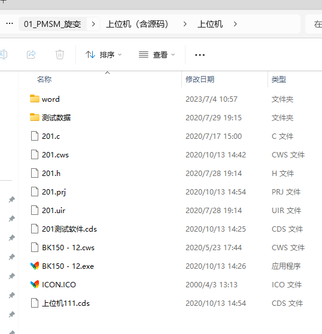Go to 上位机（含源码）breadcrumb folder
The image size is (322, 334).
coord(138,24)
